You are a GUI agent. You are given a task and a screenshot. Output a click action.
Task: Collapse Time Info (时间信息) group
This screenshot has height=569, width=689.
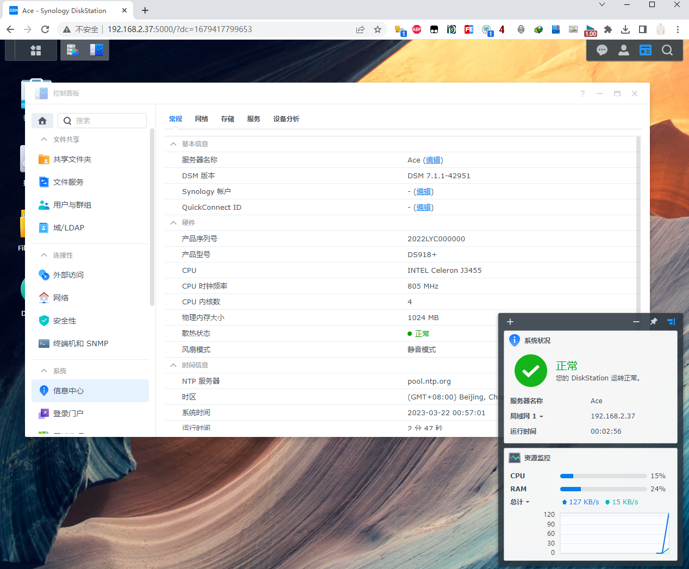pos(173,365)
